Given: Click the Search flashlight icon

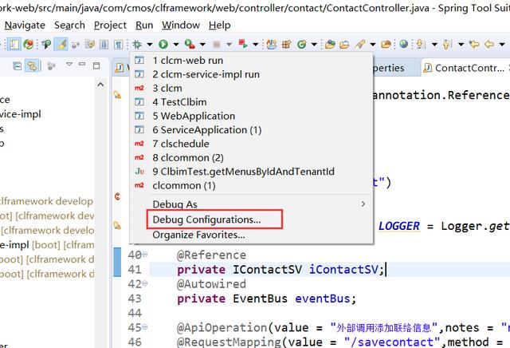Looking at the screenshot, I should [x=360, y=44].
